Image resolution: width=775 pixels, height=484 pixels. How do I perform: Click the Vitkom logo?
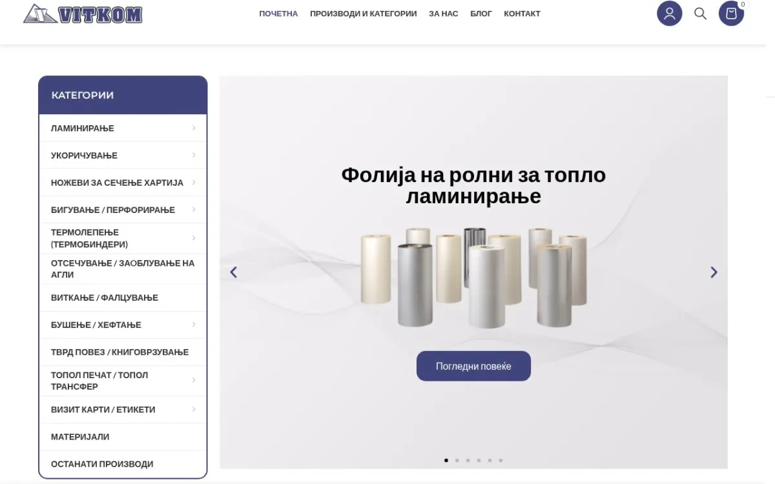[x=83, y=14]
